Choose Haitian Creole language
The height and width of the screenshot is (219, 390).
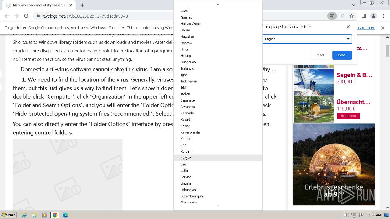coord(218,24)
